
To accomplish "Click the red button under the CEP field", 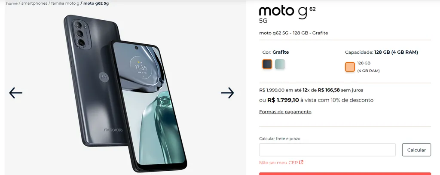I will 345,174.
